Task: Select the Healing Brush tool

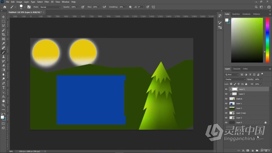Action: click(3, 48)
